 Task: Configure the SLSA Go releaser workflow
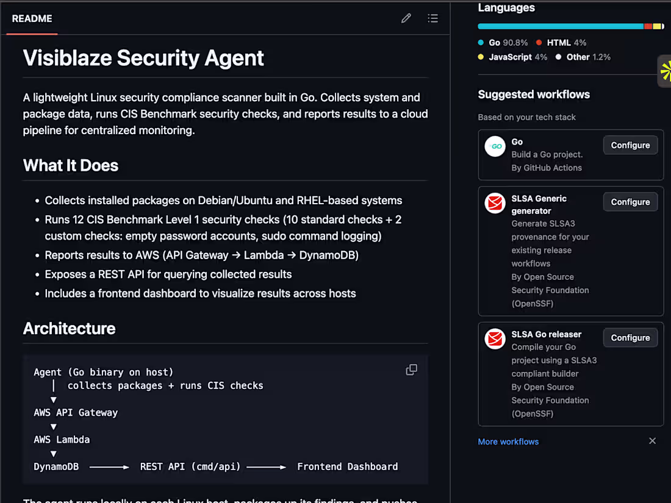(630, 338)
